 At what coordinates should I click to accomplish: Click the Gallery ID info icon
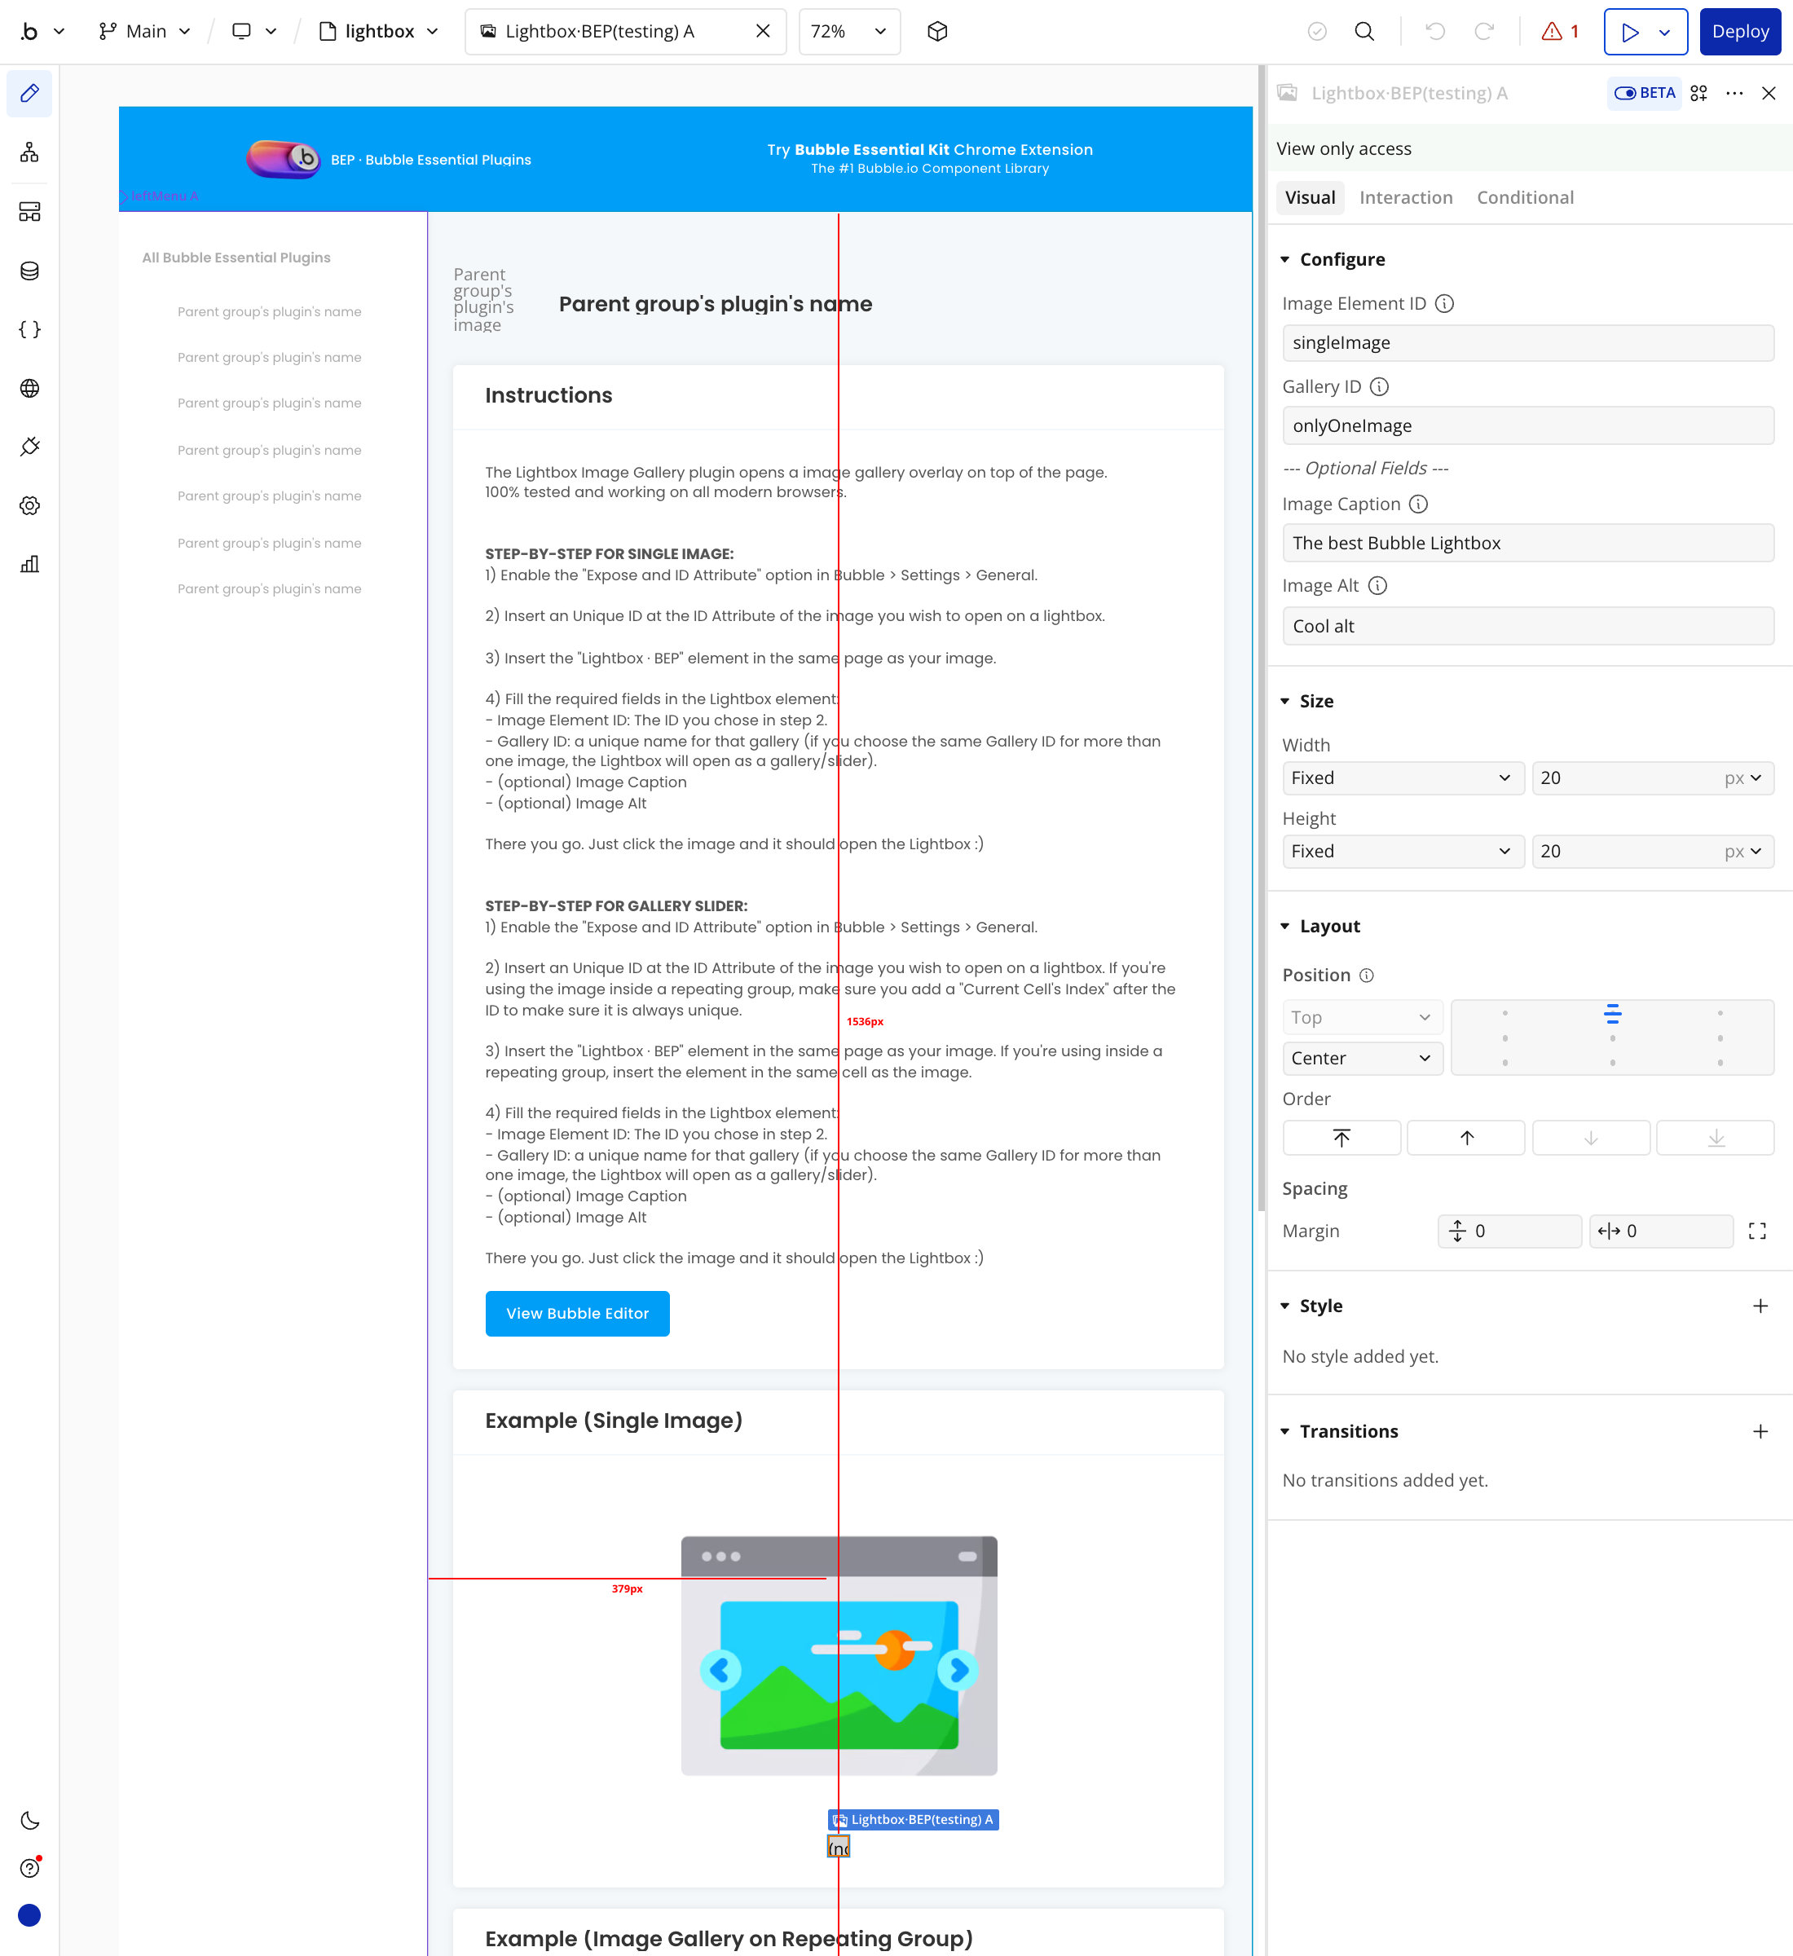(1379, 386)
